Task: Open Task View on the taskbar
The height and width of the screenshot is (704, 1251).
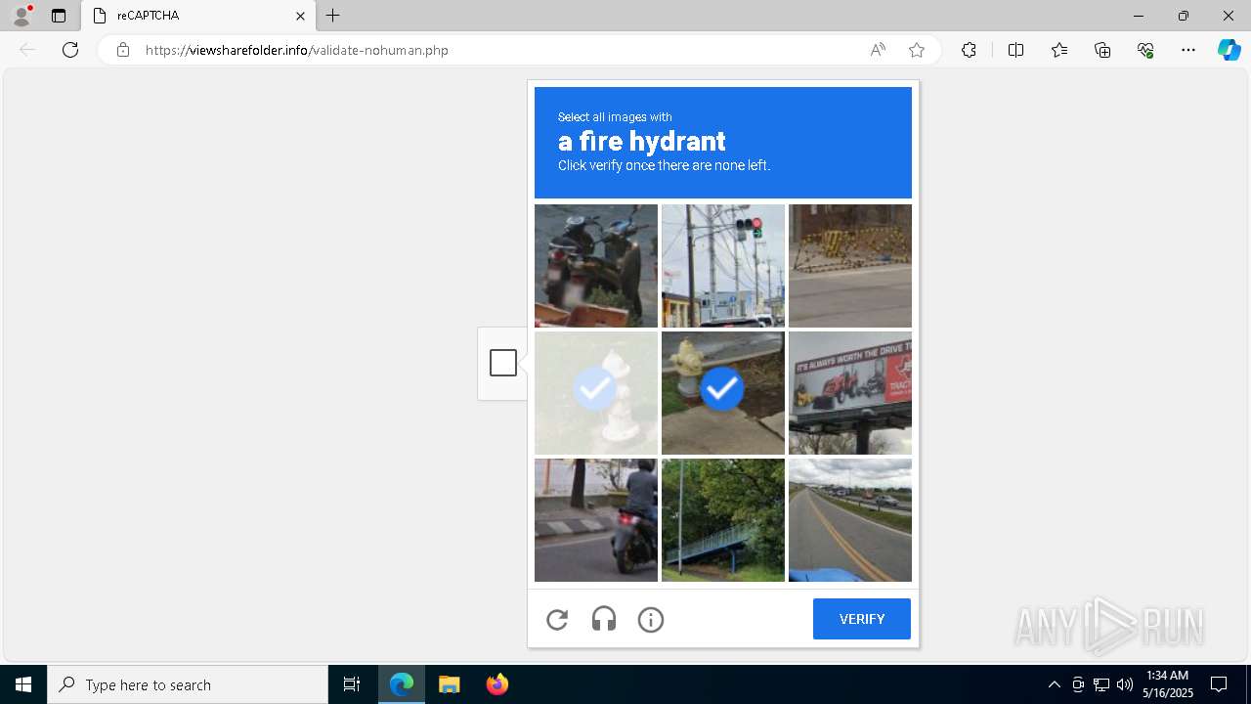Action: point(352,684)
